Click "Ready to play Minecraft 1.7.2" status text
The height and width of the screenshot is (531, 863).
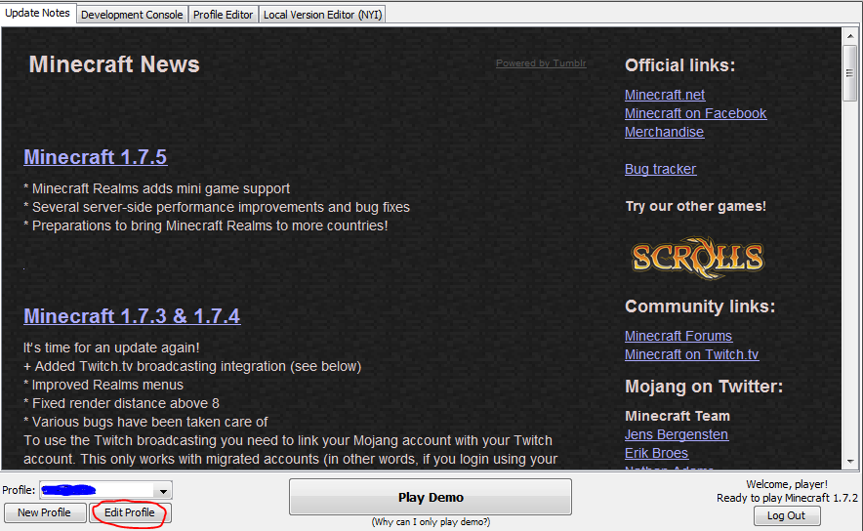787,498
